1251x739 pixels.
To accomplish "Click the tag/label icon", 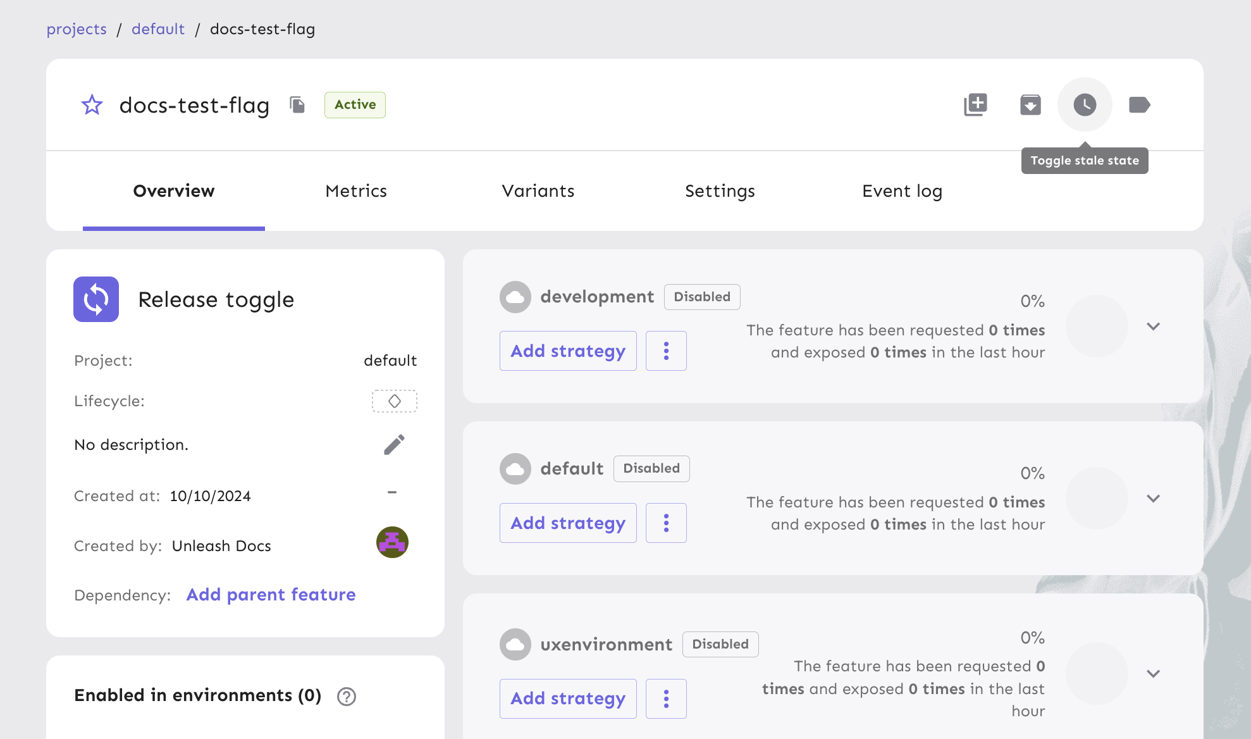I will point(1139,104).
